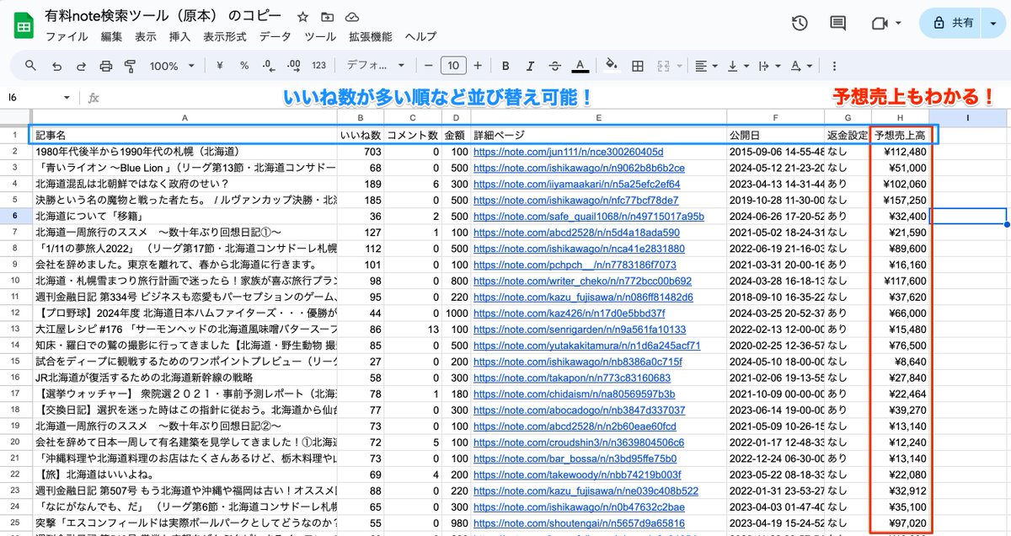Redo the last action
Image resolution: width=1011 pixels, height=536 pixels.
point(81,66)
